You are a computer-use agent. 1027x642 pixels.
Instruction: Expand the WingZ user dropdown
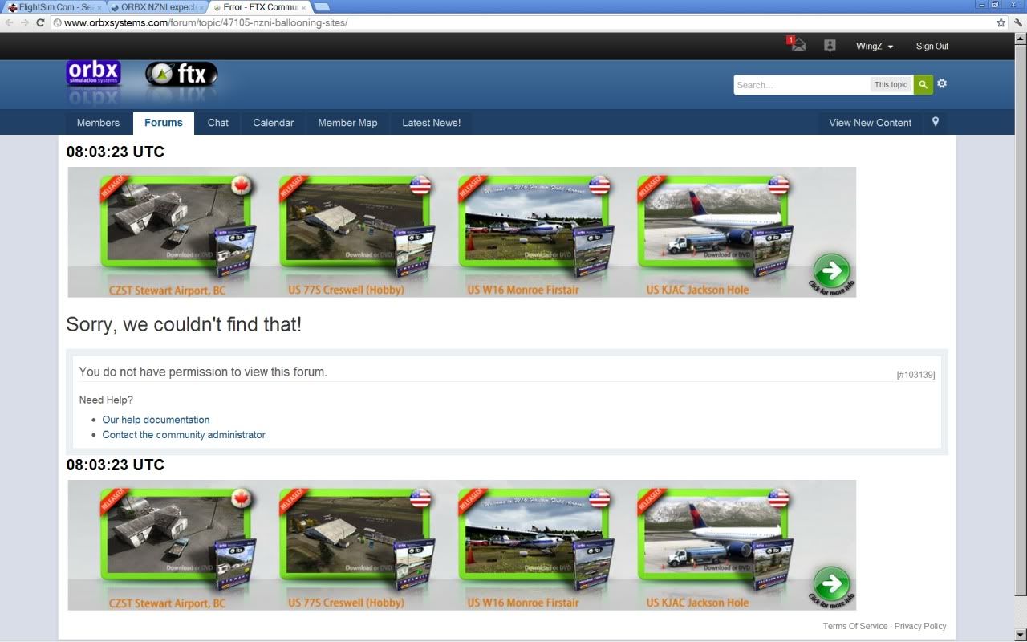pyautogui.click(x=874, y=47)
